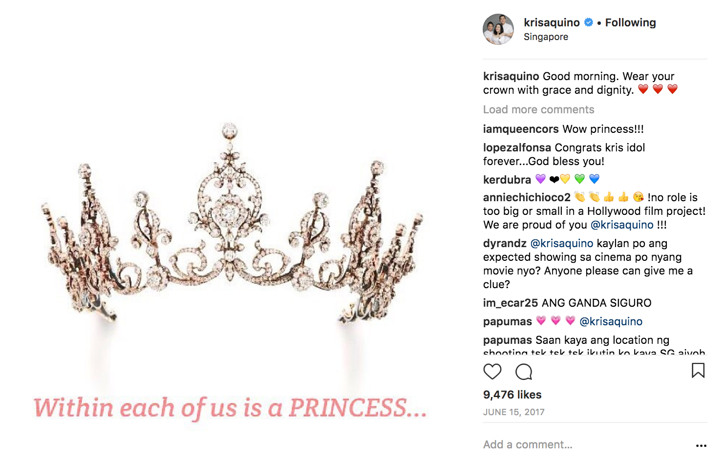Click the blue verified badge

pyautogui.click(x=589, y=22)
